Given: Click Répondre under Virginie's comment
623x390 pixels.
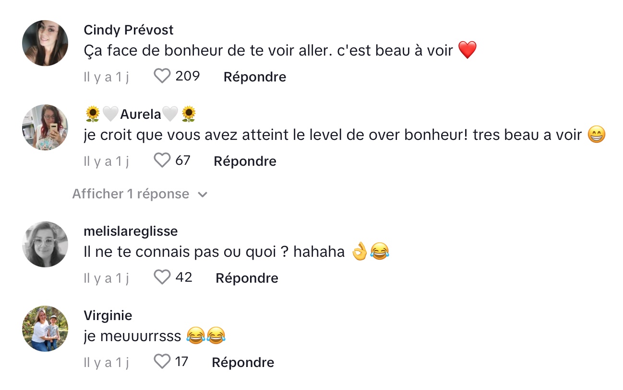Looking at the screenshot, I should tap(243, 363).
